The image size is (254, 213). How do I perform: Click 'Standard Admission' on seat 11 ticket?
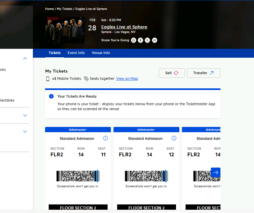(x=77, y=138)
